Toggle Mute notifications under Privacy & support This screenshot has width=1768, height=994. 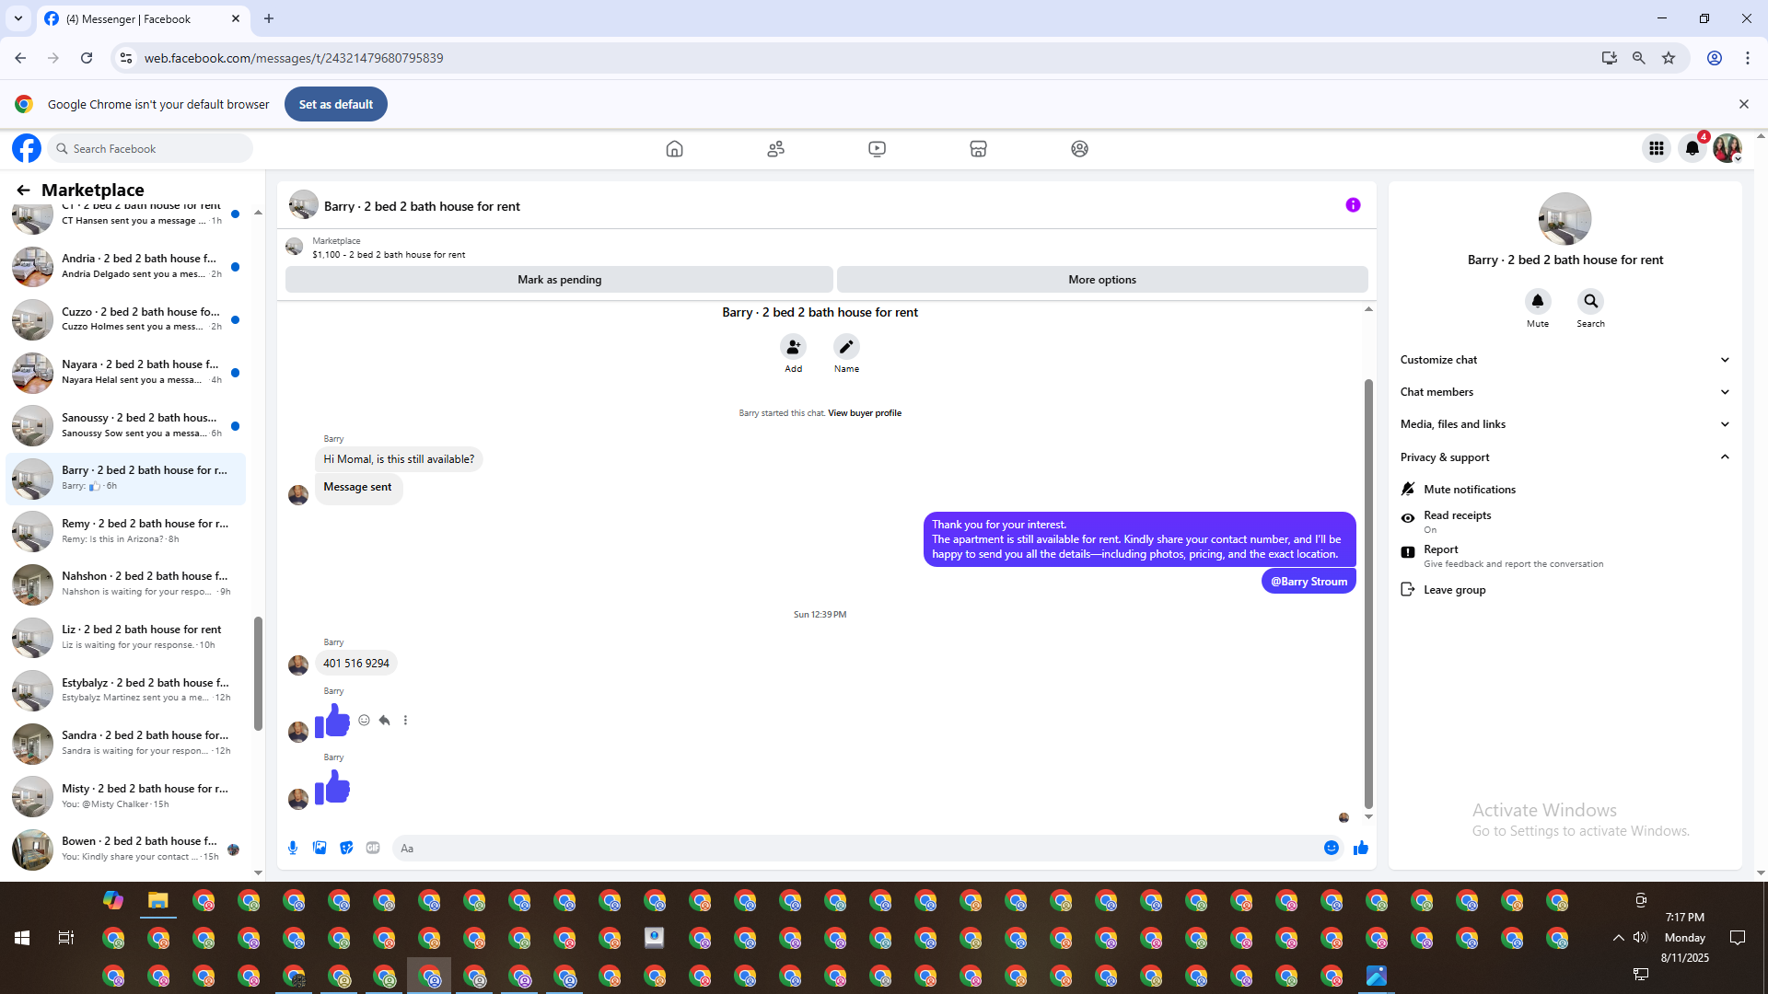pos(1469,490)
